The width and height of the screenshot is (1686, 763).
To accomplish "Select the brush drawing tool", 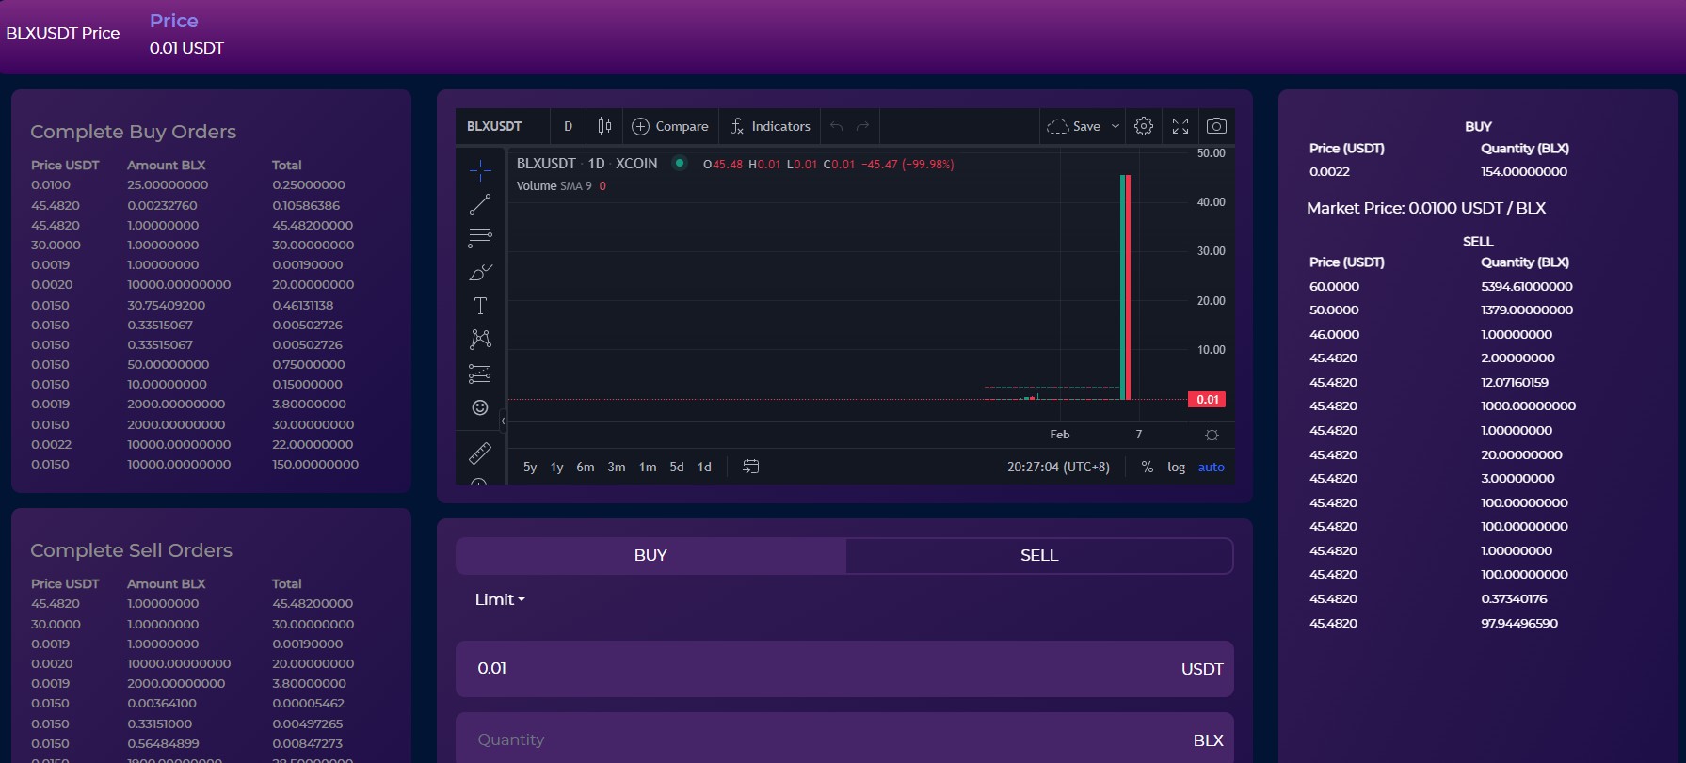I will pos(480,272).
